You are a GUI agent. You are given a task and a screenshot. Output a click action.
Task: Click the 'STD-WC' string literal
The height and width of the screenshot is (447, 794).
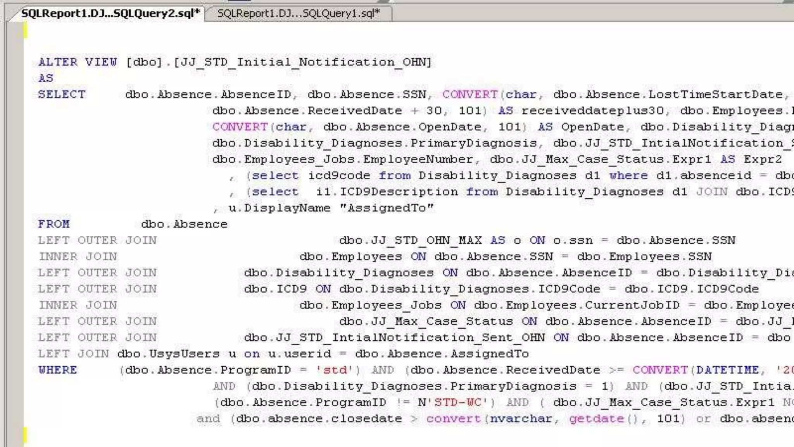[x=457, y=403]
